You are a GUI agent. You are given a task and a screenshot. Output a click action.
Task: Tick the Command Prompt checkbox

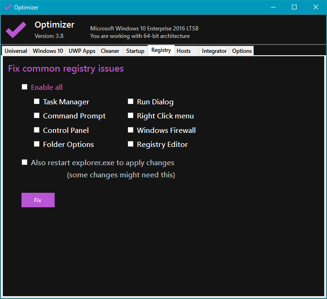[x=37, y=116]
